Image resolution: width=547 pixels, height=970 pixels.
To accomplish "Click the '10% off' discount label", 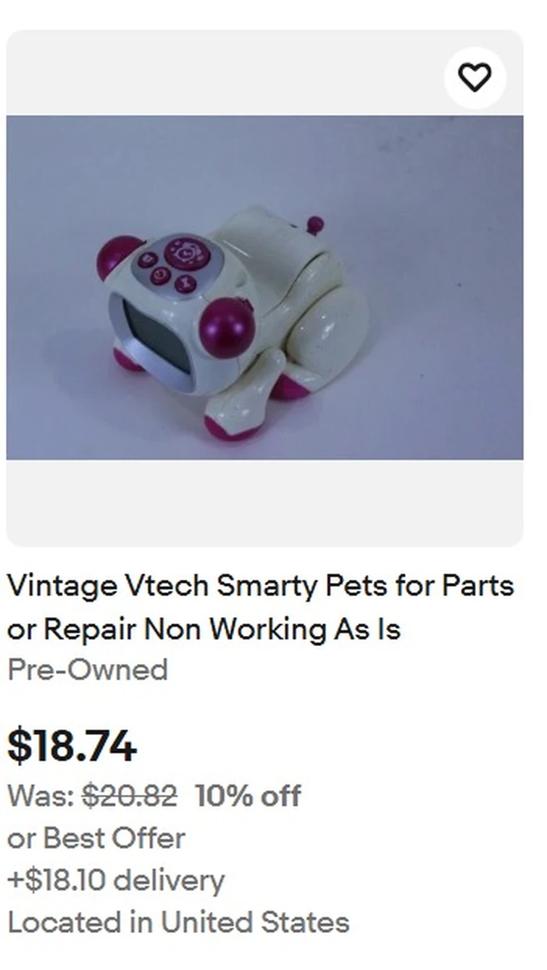I will click(248, 797).
